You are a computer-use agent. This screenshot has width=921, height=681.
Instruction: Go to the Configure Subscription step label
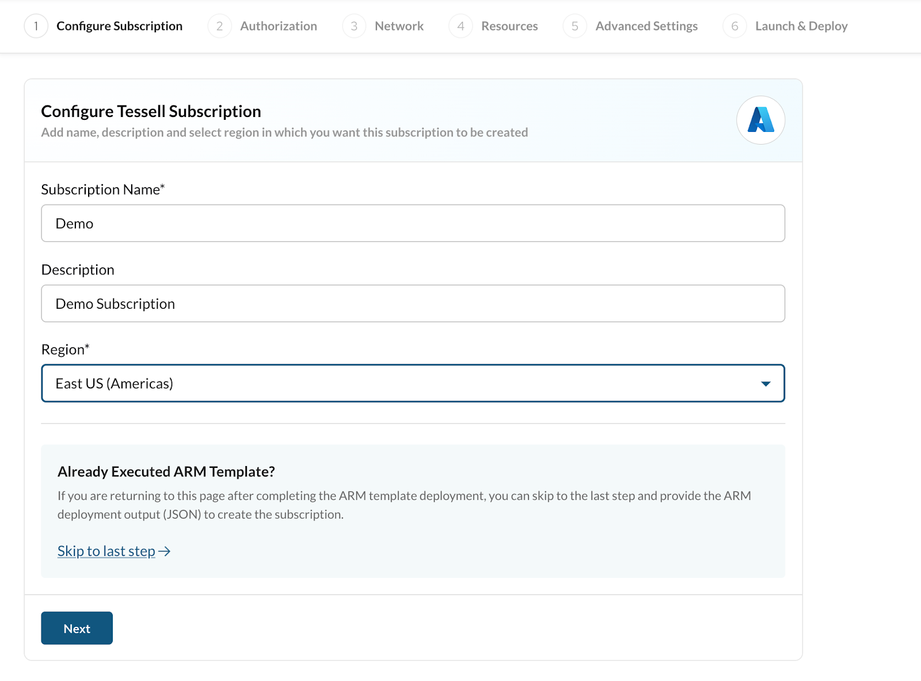(119, 27)
